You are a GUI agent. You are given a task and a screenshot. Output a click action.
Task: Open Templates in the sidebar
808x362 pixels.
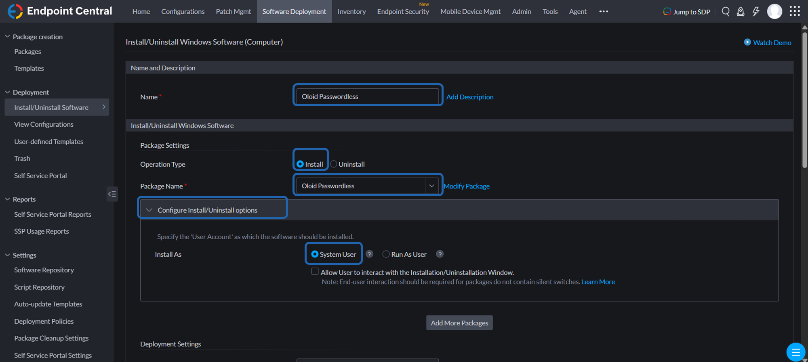[29, 68]
